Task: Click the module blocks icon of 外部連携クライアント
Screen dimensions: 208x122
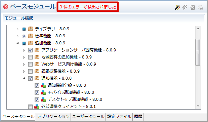Action: 37,106
